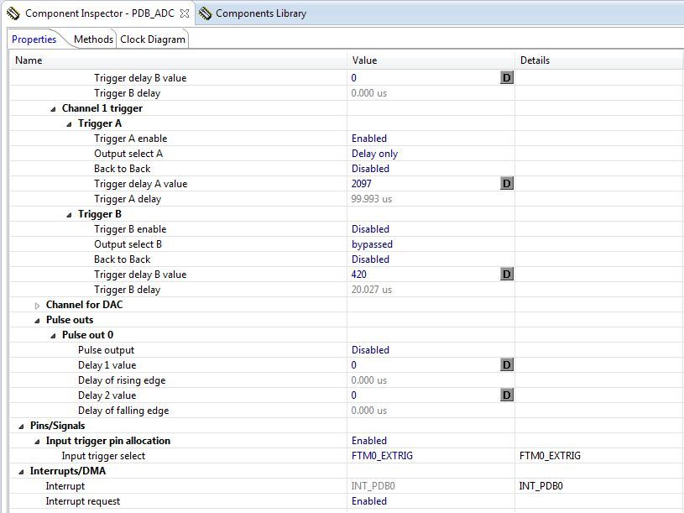Image resolution: width=684 pixels, height=513 pixels.
Task: Switch to the Components Library view
Action: [x=261, y=13]
